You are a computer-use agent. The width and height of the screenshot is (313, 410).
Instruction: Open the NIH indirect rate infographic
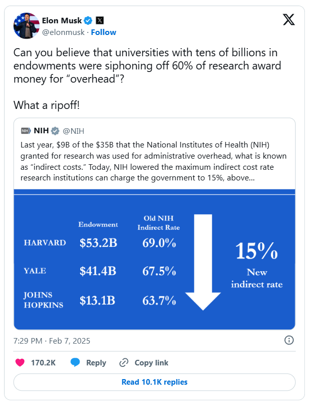(x=154, y=259)
